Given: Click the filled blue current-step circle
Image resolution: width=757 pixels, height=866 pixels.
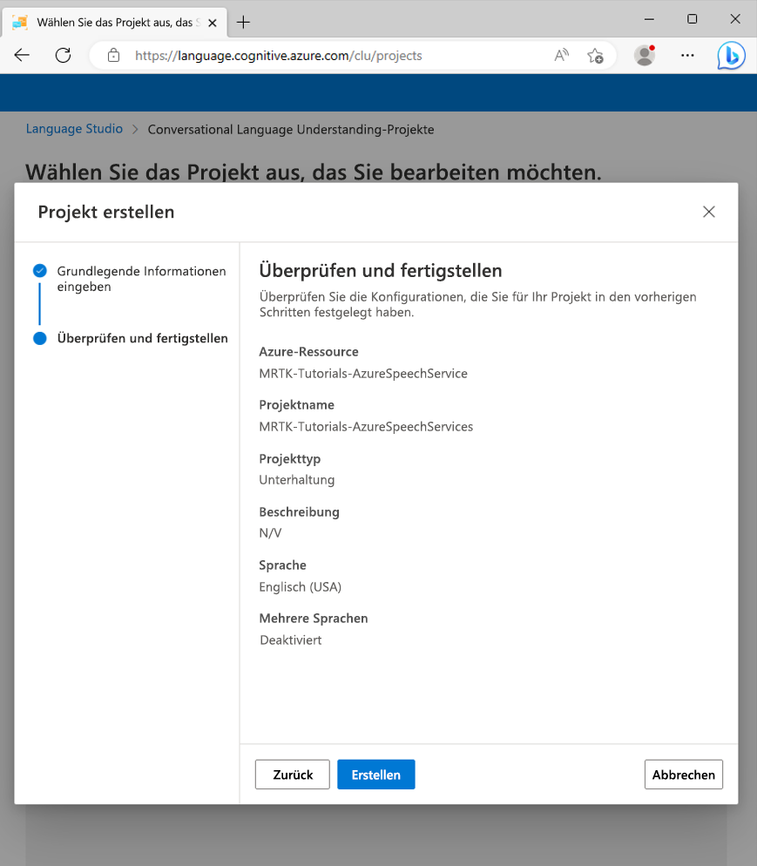Looking at the screenshot, I should pyautogui.click(x=40, y=338).
